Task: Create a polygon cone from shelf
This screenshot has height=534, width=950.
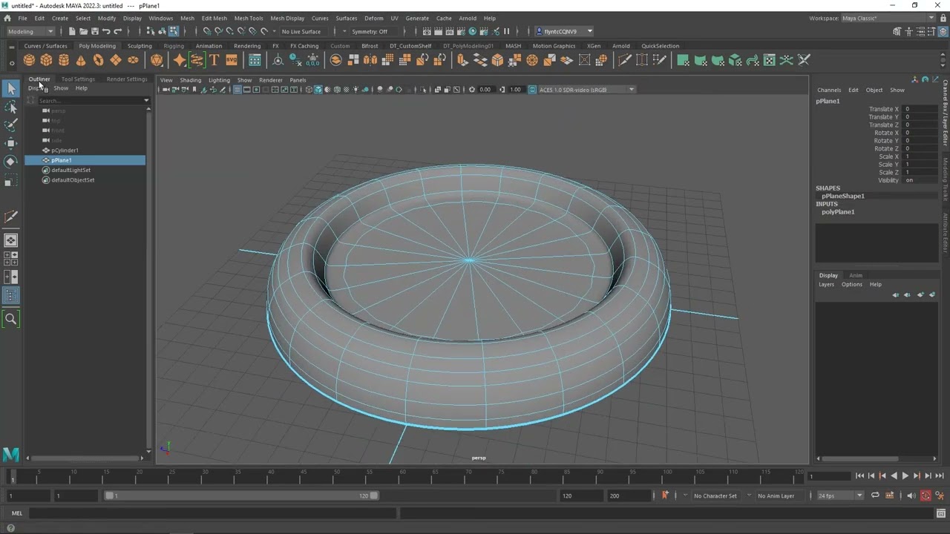Action: pos(81,60)
